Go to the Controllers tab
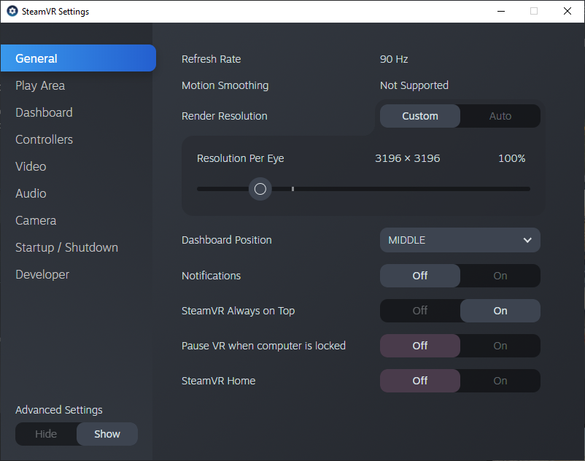 point(44,139)
